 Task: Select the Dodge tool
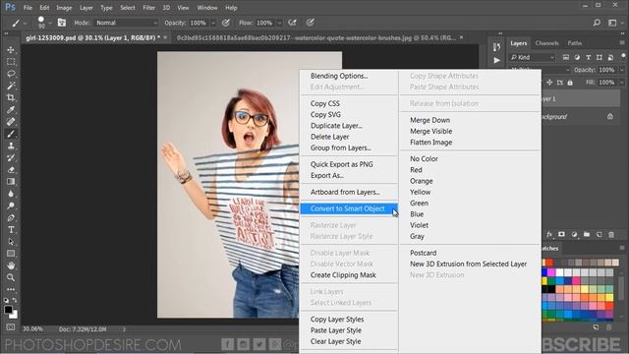pyautogui.click(x=11, y=206)
